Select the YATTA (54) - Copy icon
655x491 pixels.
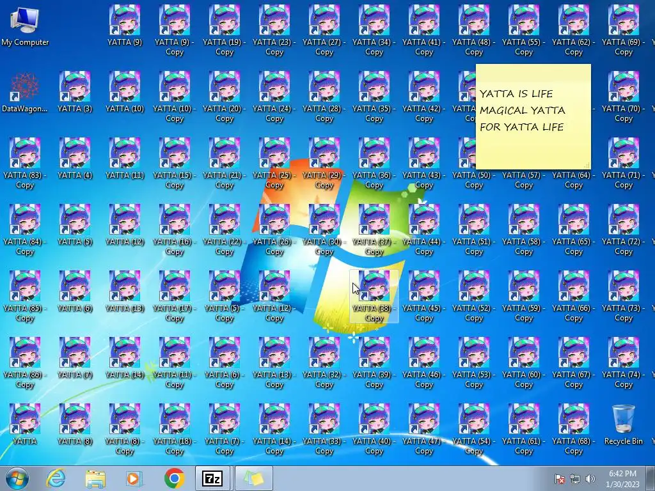[474, 429]
